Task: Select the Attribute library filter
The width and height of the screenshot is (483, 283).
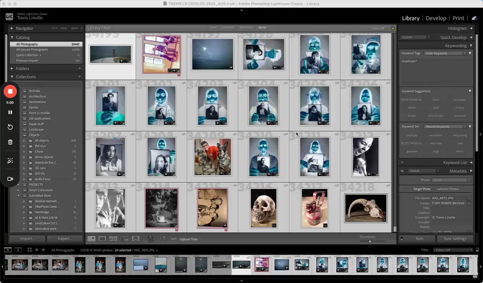Action: coord(228,28)
